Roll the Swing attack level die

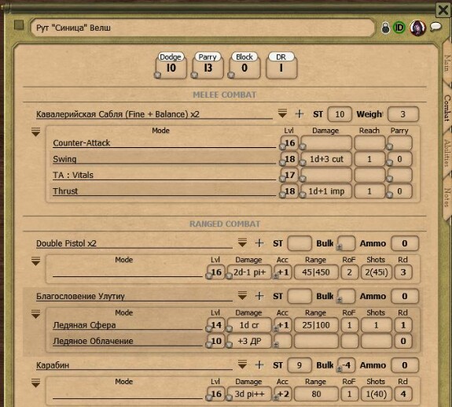tap(282, 163)
